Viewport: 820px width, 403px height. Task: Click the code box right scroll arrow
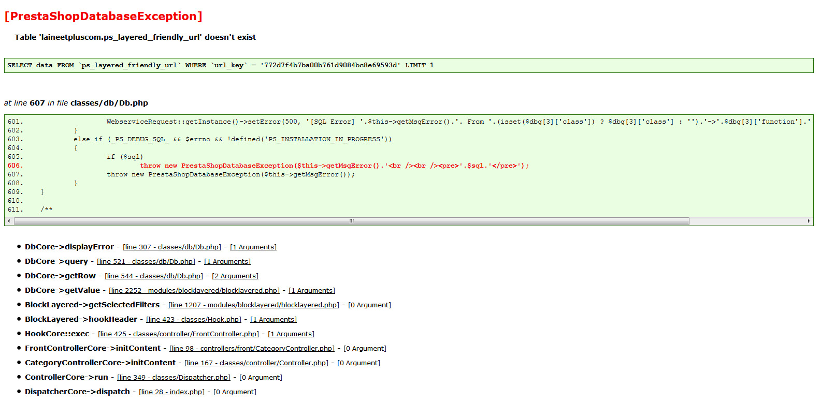809,221
